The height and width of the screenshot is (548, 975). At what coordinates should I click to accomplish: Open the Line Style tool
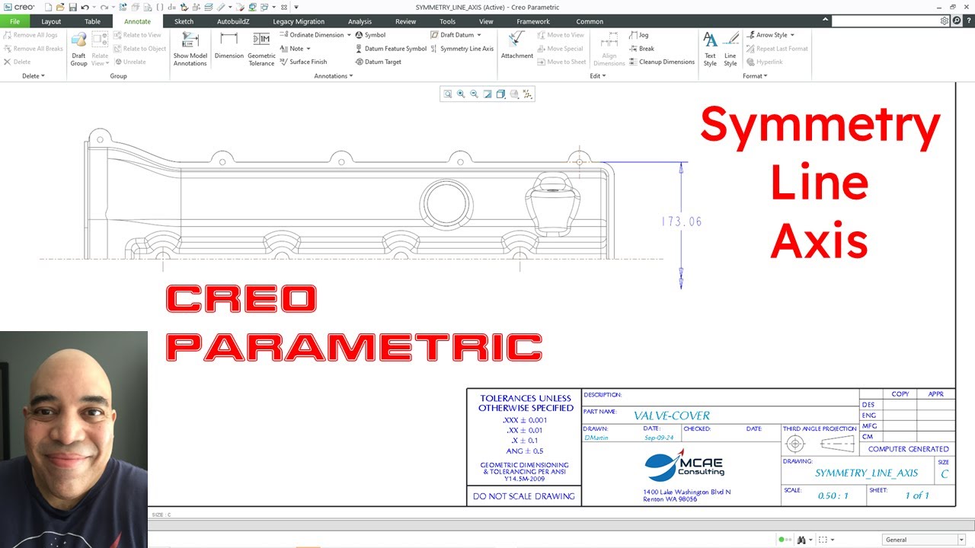point(730,49)
